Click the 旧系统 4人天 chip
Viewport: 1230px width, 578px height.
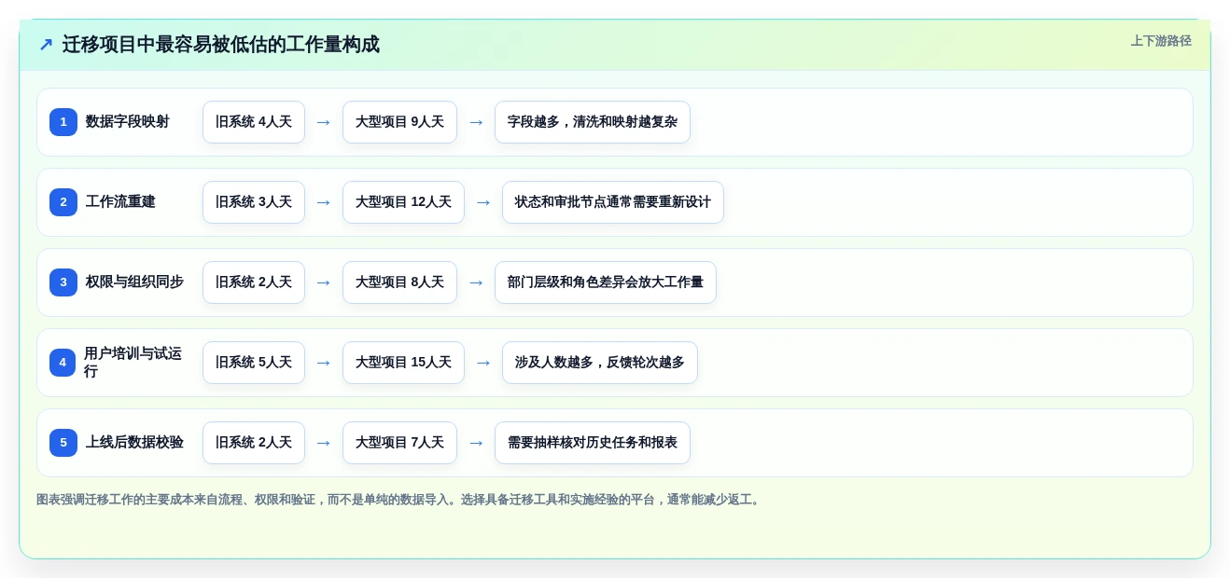254,122
